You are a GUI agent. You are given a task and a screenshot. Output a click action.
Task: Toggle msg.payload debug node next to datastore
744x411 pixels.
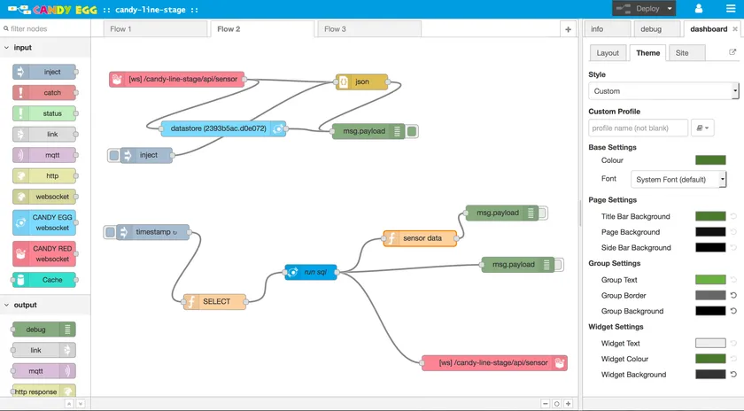[x=412, y=131]
